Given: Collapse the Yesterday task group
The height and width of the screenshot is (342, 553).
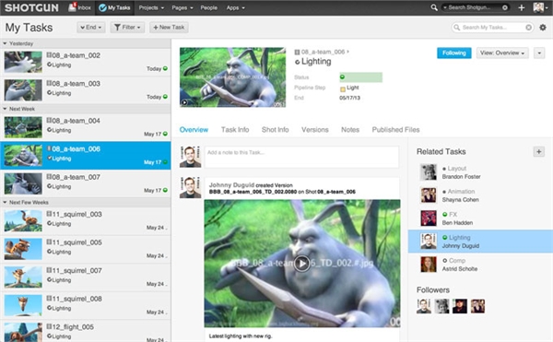Looking at the screenshot, I should click(x=5, y=43).
